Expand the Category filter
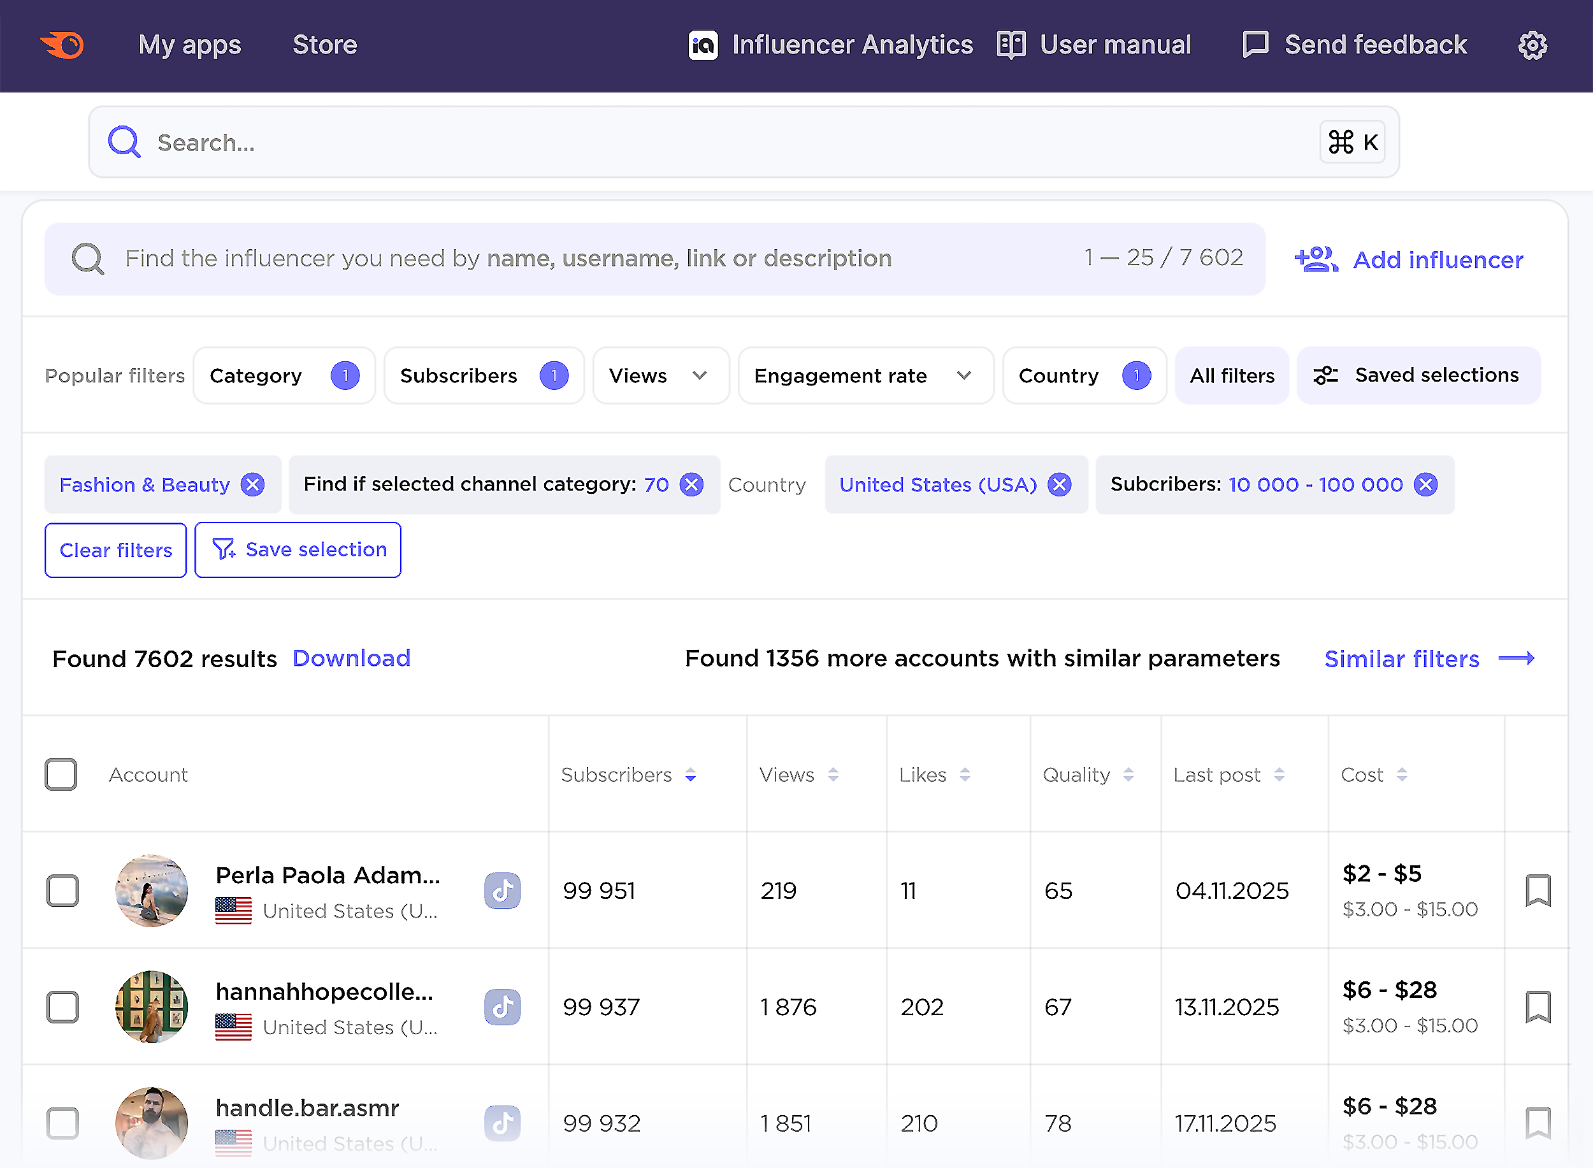The height and width of the screenshot is (1168, 1593). click(x=283, y=375)
